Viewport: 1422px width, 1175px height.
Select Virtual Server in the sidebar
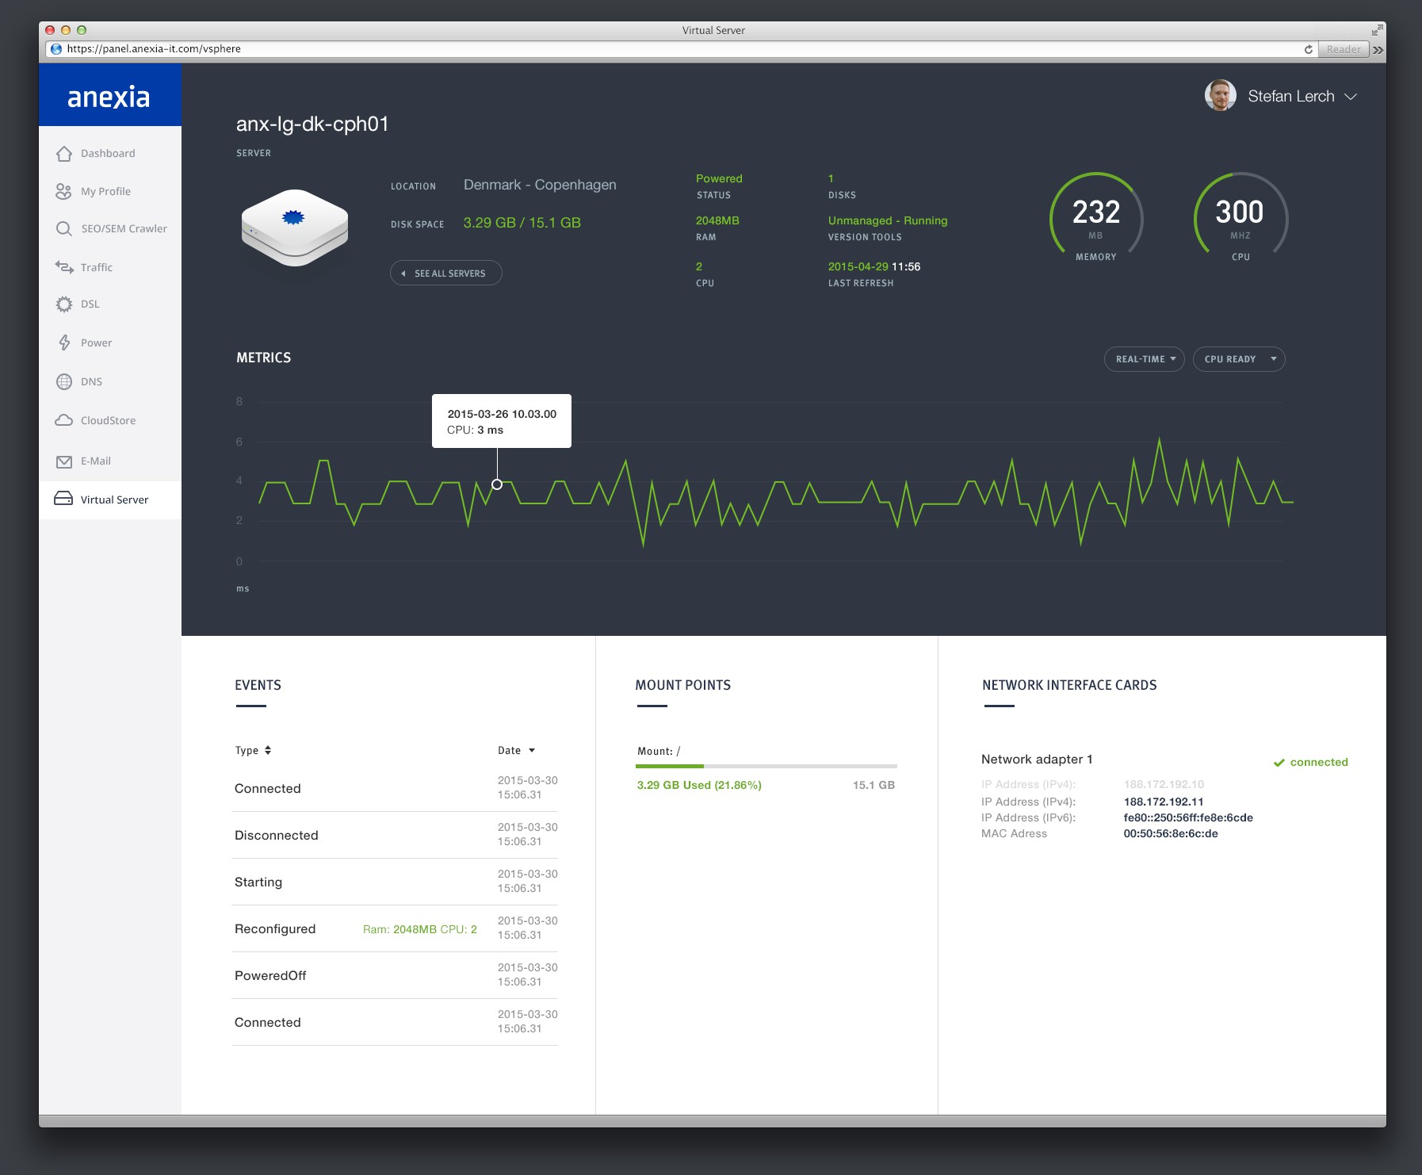pyautogui.click(x=110, y=499)
